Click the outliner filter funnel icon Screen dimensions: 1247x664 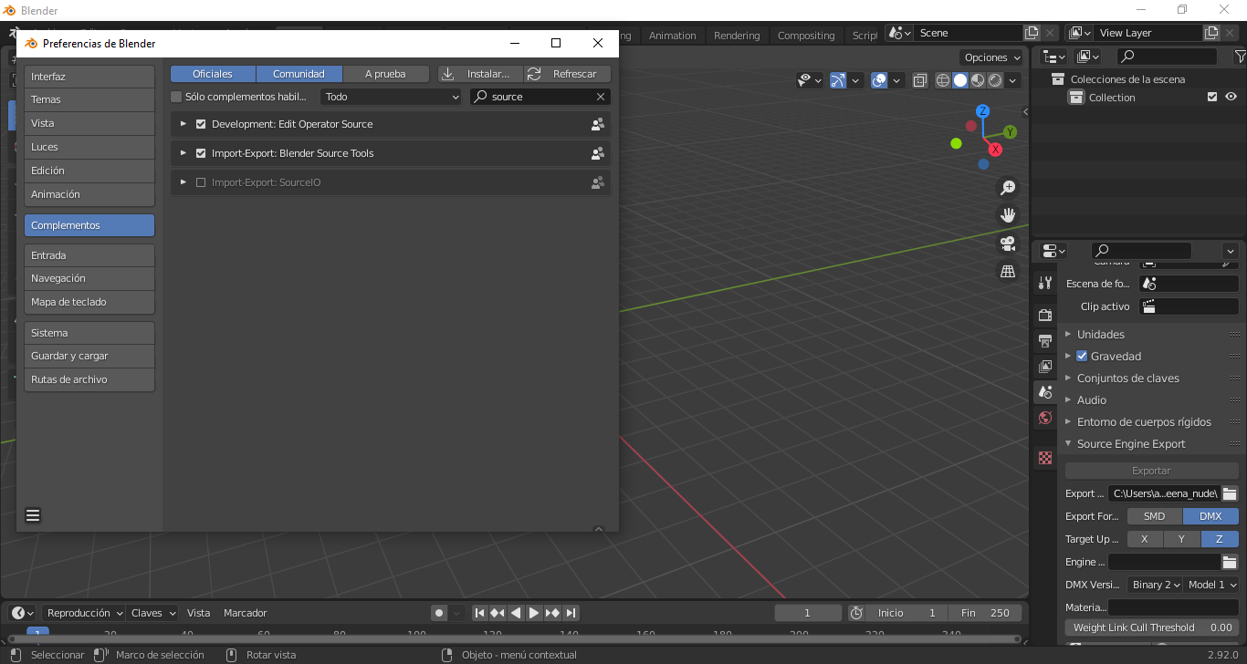point(1240,57)
